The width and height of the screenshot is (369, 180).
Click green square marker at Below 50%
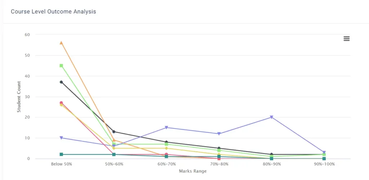(x=61, y=66)
